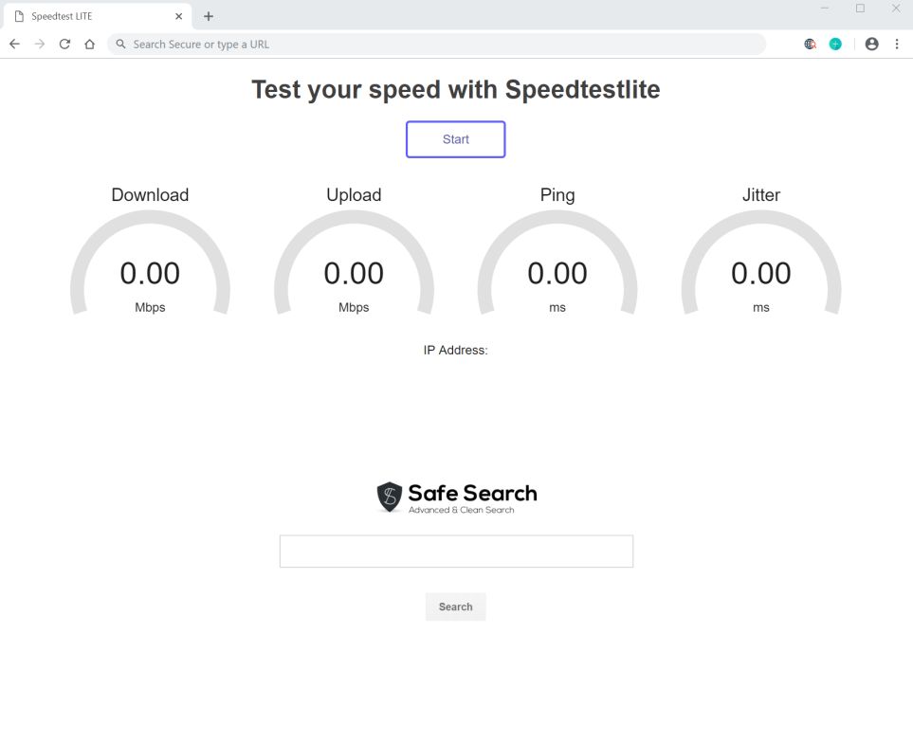Go to the browser home page
Viewport: 913px width, 742px height.
coord(89,44)
